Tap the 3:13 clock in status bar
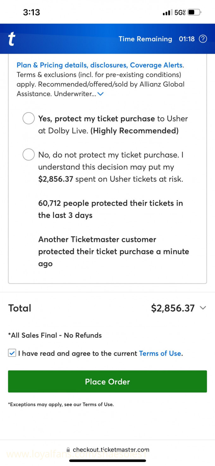The width and height of the screenshot is (215, 466). click(x=32, y=12)
